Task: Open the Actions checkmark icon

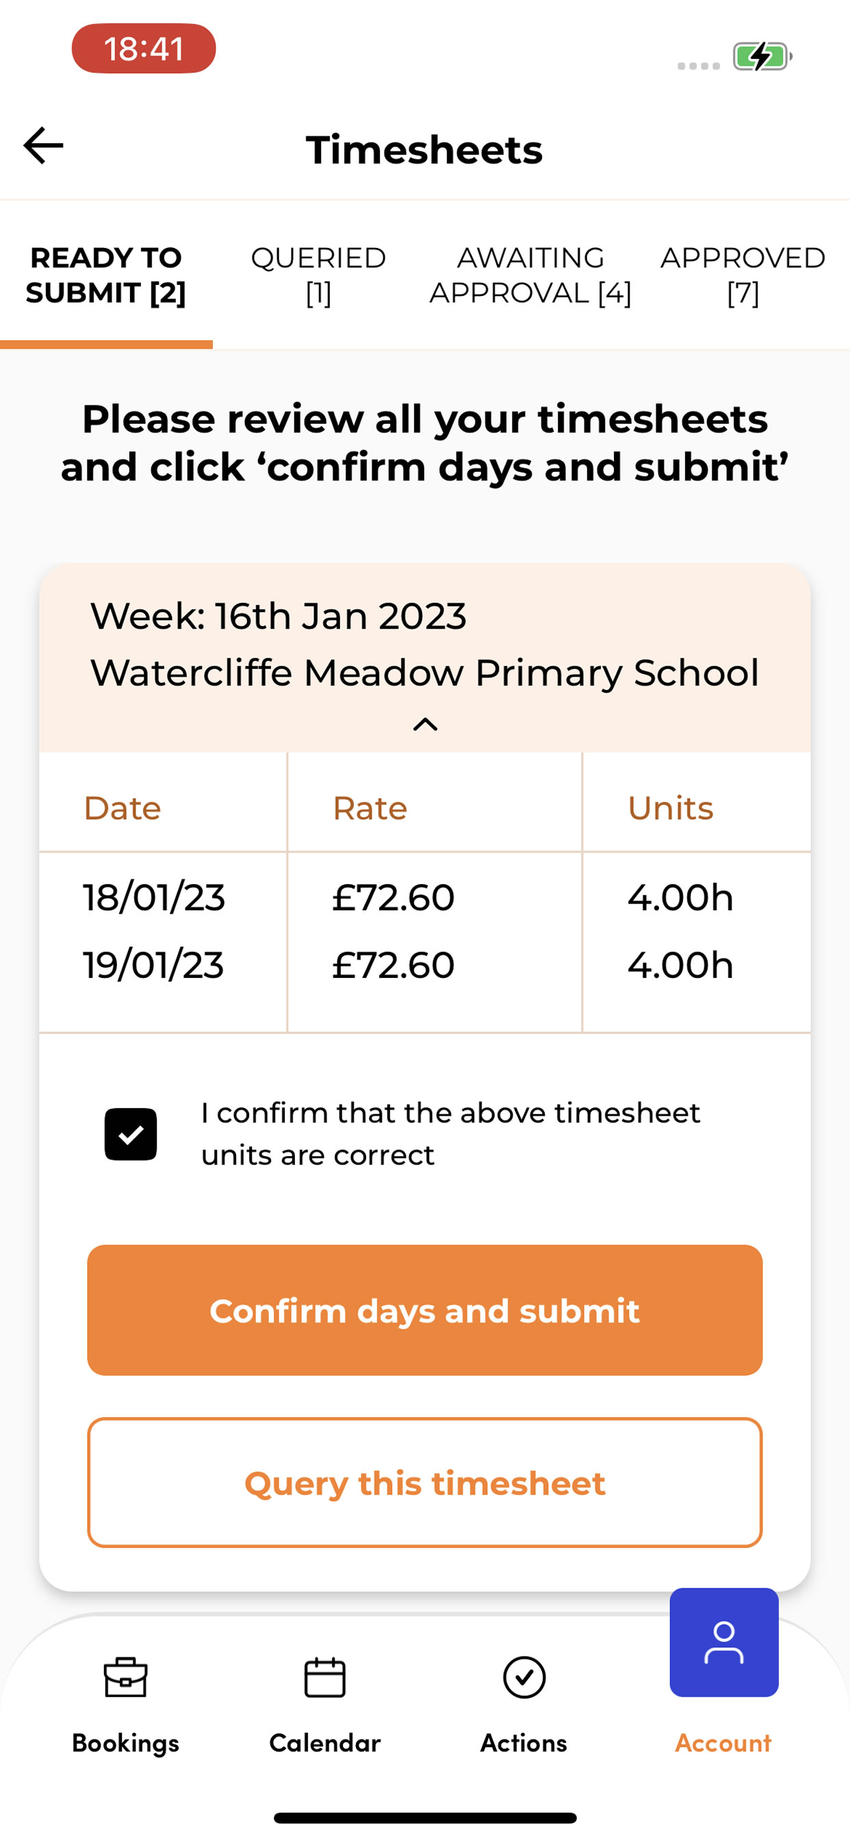Action: (x=524, y=1677)
